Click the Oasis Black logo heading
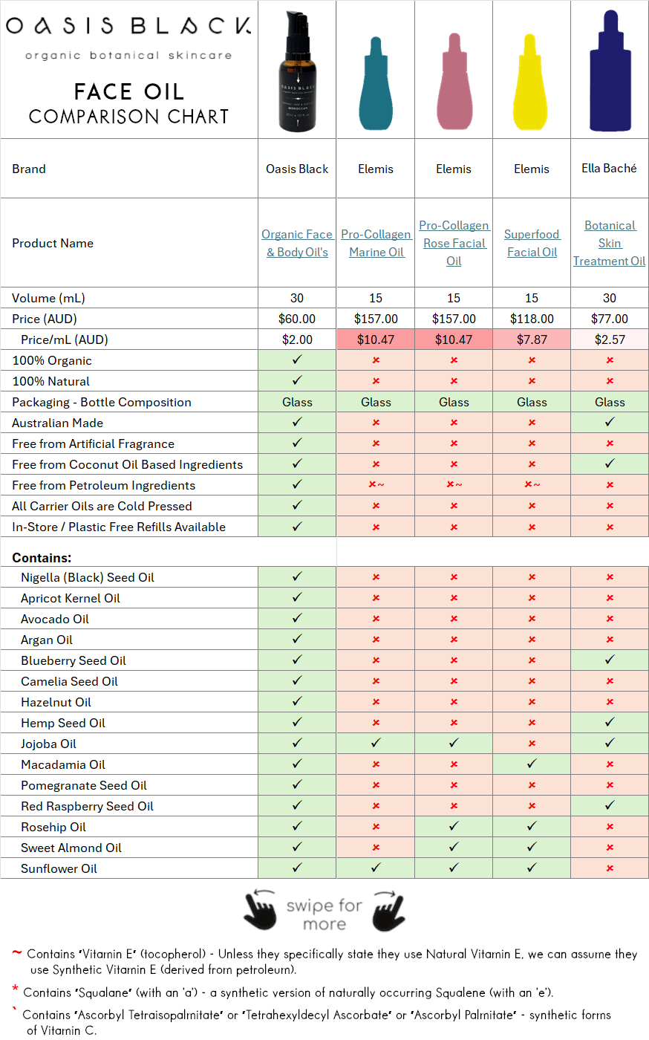The height and width of the screenshot is (1040, 649). click(129, 26)
